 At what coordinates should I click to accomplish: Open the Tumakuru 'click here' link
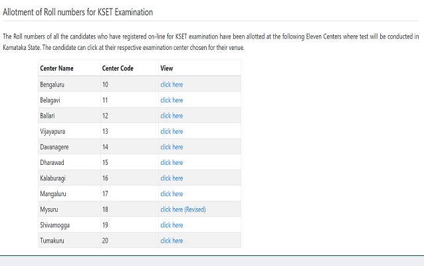tap(171, 241)
